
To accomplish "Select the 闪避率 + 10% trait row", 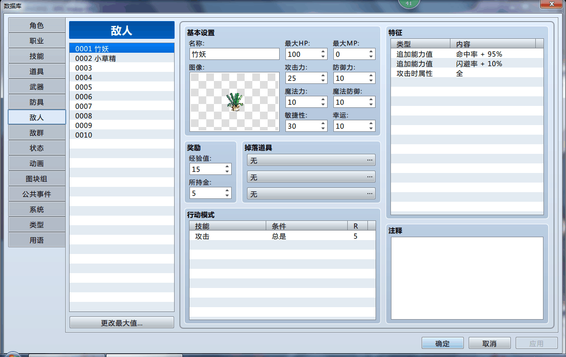I will [x=467, y=64].
